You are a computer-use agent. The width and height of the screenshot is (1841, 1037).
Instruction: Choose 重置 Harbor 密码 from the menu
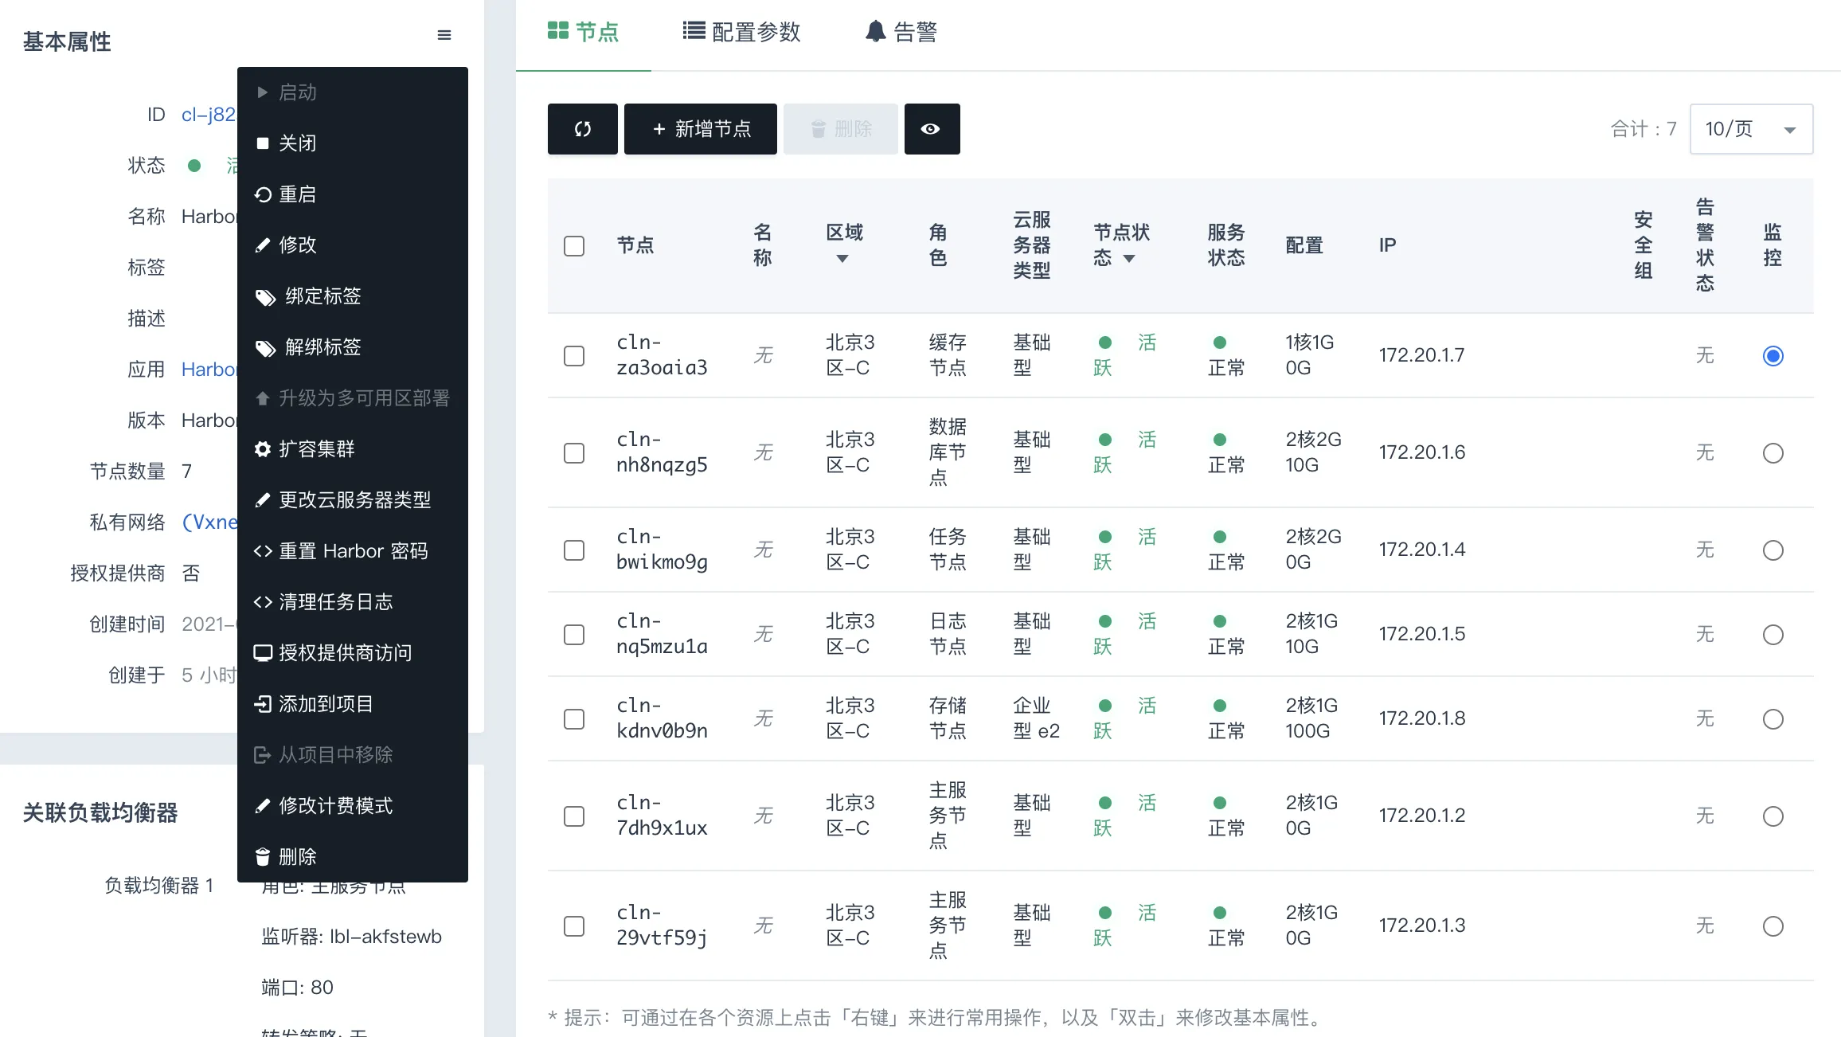[x=353, y=551]
